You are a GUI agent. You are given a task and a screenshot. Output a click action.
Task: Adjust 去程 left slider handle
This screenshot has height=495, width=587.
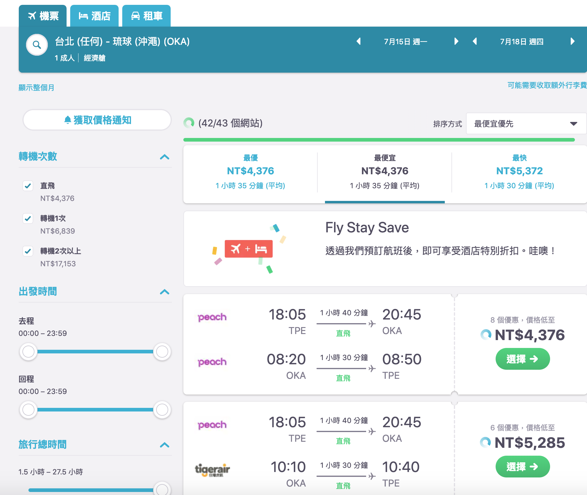[x=28, y=352]
